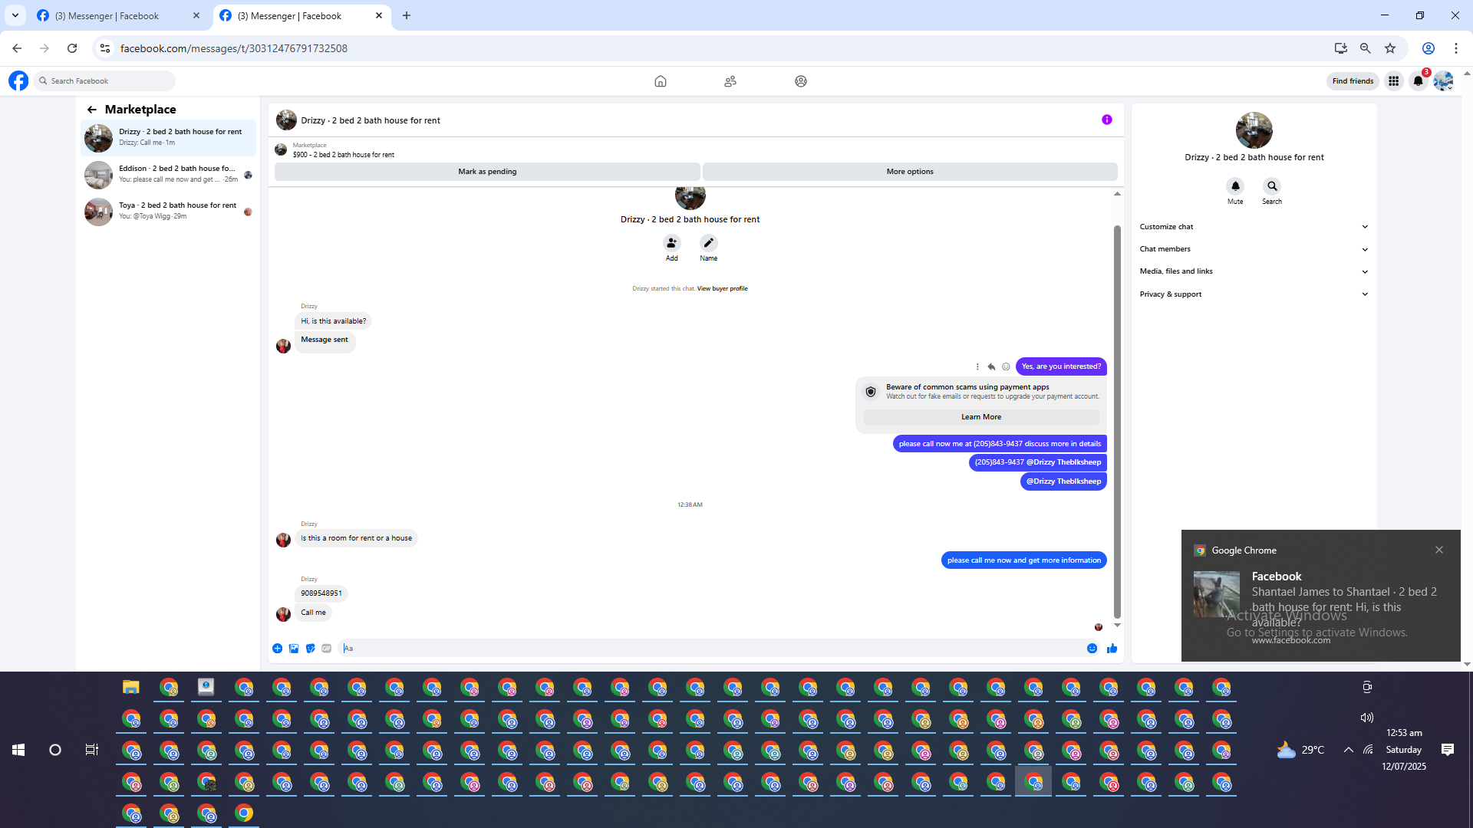Click the listing title "$900 - 2 bed 2 bath house for rent"
The height and width of the screenshot is (828, 1473).
(x=343, y=155)
